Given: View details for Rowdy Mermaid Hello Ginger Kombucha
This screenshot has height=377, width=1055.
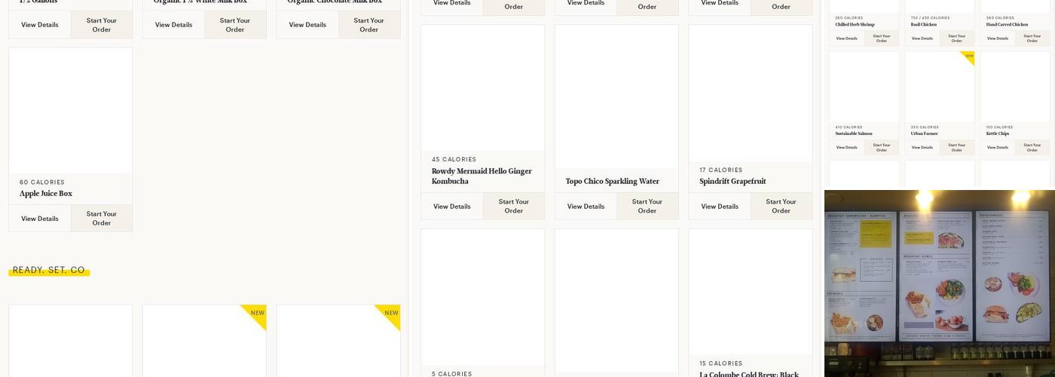Looking at the screenshot, I should [x=452, y=207].
